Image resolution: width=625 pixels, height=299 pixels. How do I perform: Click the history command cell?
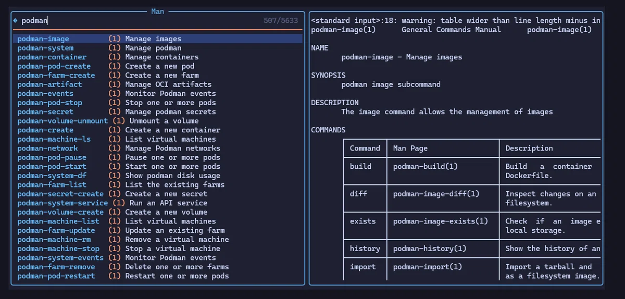(365, 248)
